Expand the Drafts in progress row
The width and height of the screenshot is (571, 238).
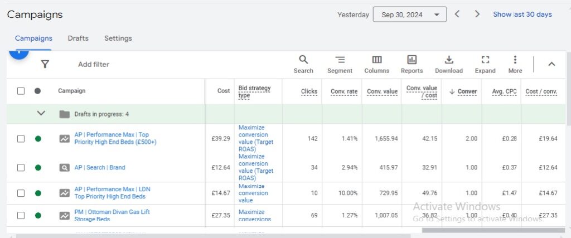(41, 114)
